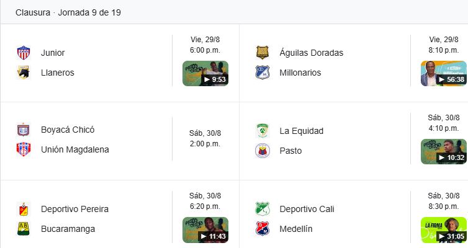Open the 31:05 La Firma video
Image resolution: width=468 pixels, height=248 pixels.
pyautogui.click(x=444, y=230)
